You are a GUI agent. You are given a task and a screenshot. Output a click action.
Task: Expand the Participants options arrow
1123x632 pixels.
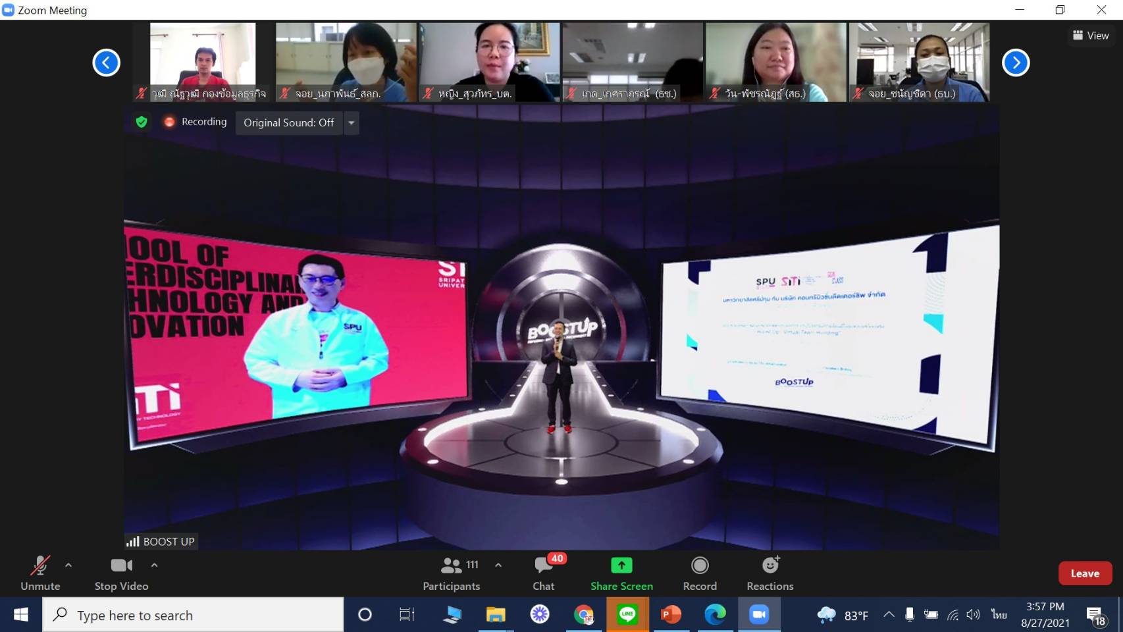point(498,566)
